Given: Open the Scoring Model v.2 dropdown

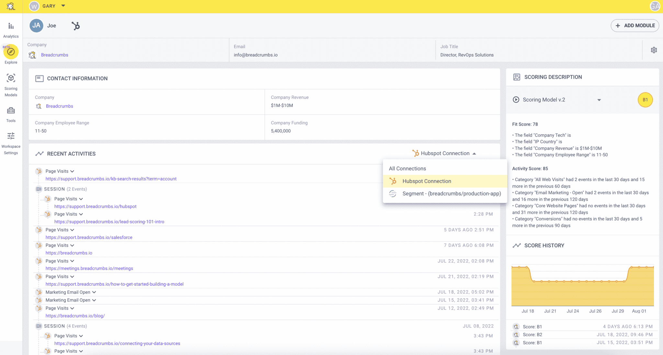Looking at the screenshot, I should click(599, 100).
